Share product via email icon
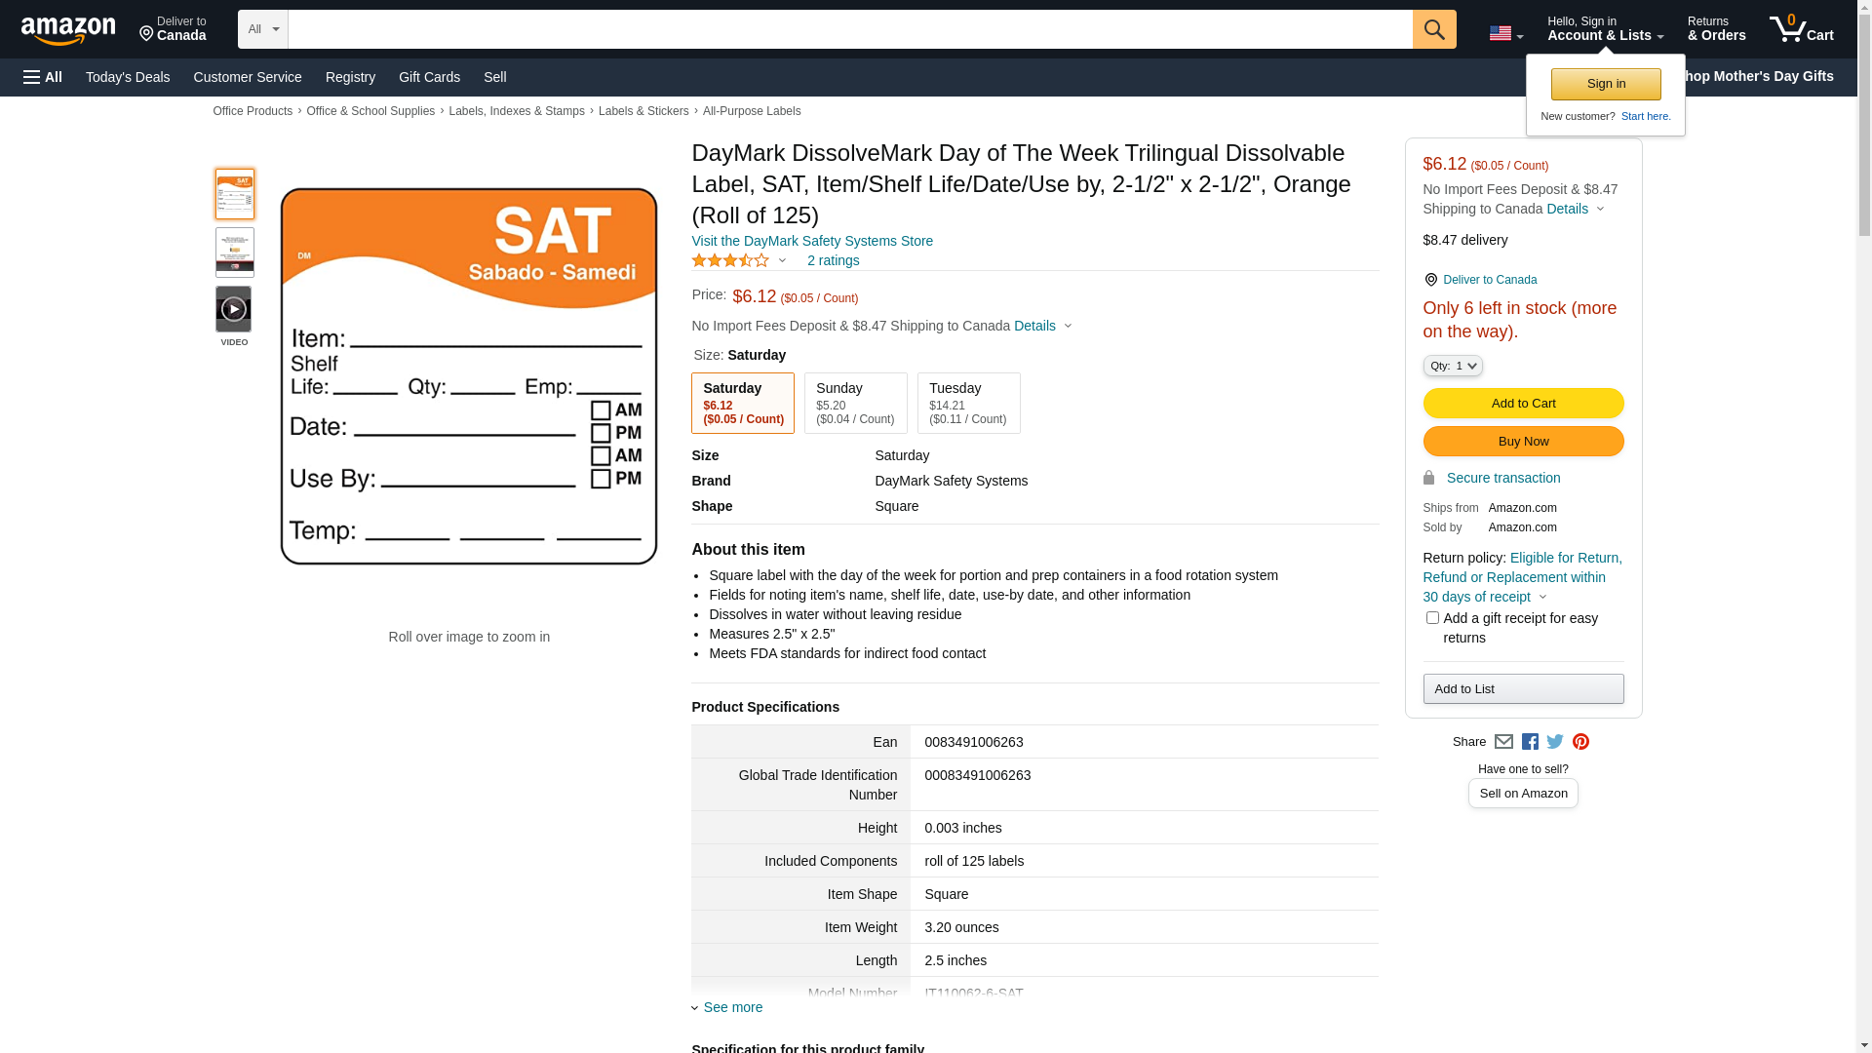The height and width of the screenshot is (1053, 1872). (x=1503, y=742)
